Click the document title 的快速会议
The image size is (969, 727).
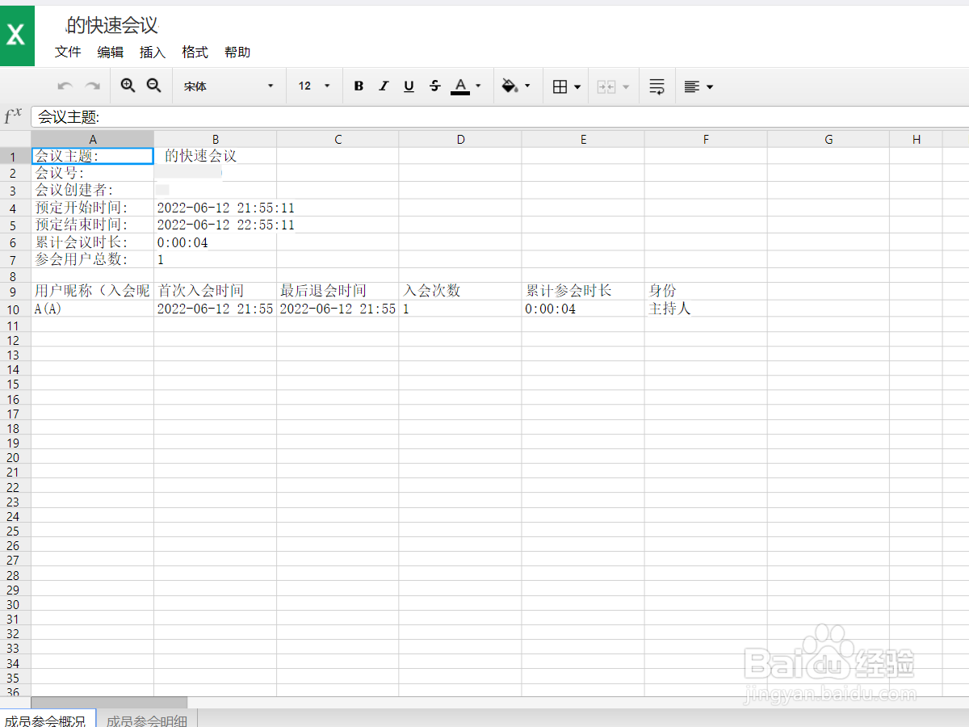[112, 25]
